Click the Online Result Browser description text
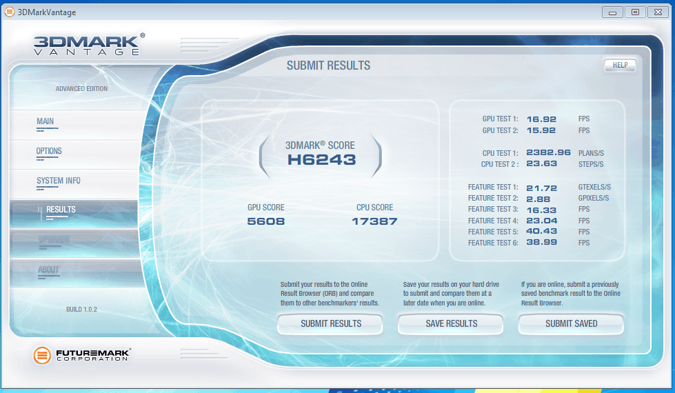 (x=330, y=294)
